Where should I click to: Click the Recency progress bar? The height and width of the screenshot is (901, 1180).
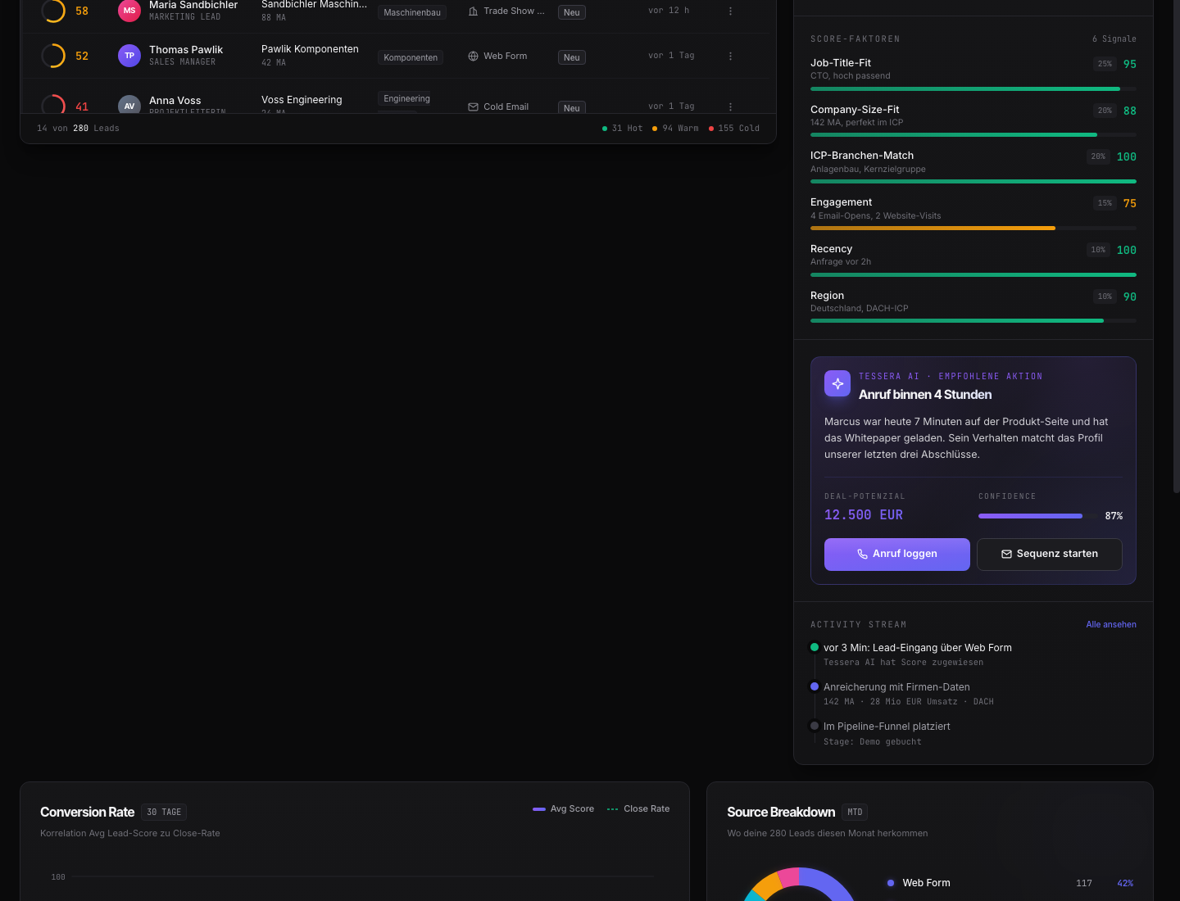973,275
